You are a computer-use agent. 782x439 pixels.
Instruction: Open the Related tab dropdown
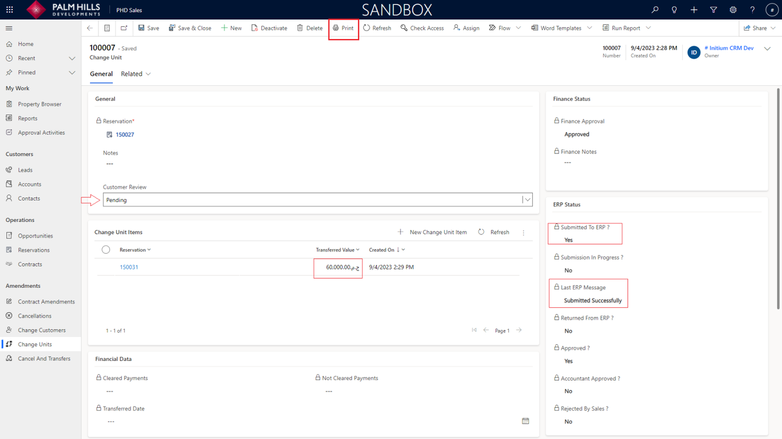(136, 74)
